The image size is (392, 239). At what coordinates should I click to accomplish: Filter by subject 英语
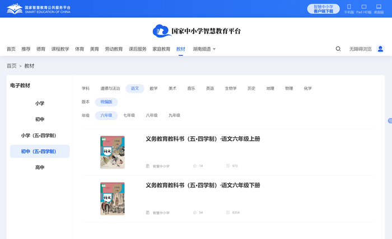tap(210, 88)
